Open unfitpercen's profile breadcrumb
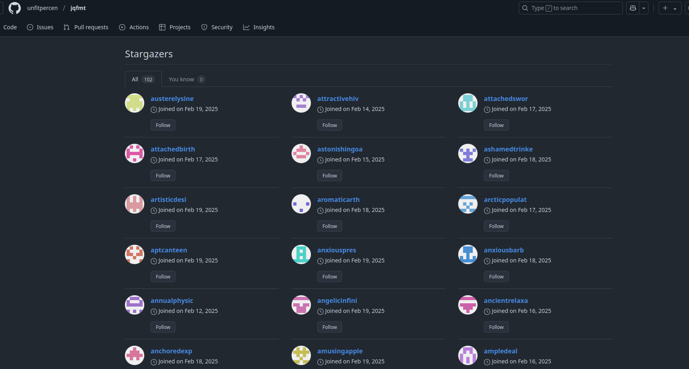 [x=42, y=8]
